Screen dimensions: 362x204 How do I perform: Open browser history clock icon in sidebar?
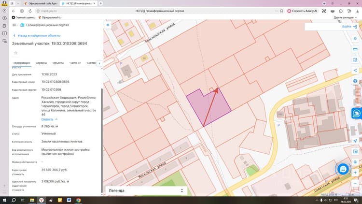(4, 11)
